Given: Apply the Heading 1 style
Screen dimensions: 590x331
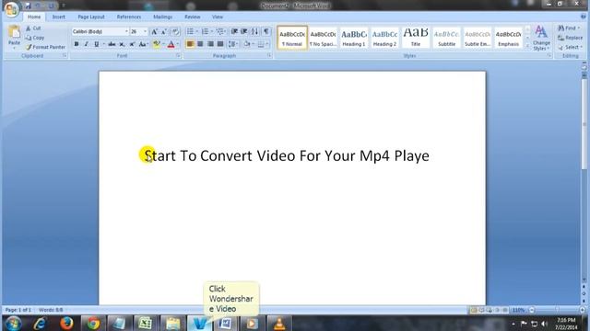Looking at the screenshot, I should pos(354,38).
